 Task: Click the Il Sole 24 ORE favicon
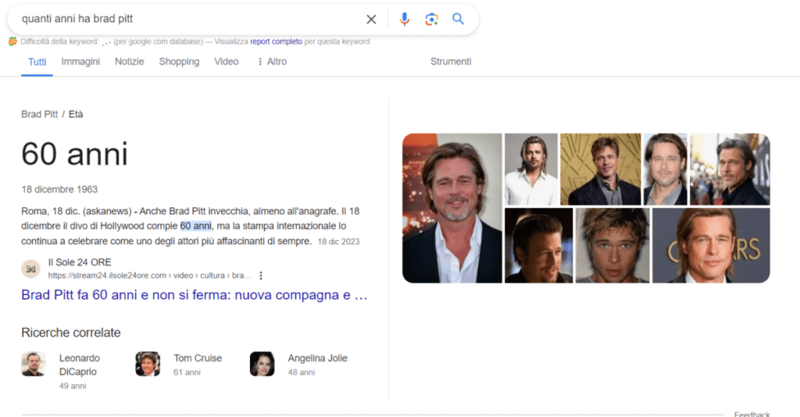pyautogui.click(x=30, y=269)
